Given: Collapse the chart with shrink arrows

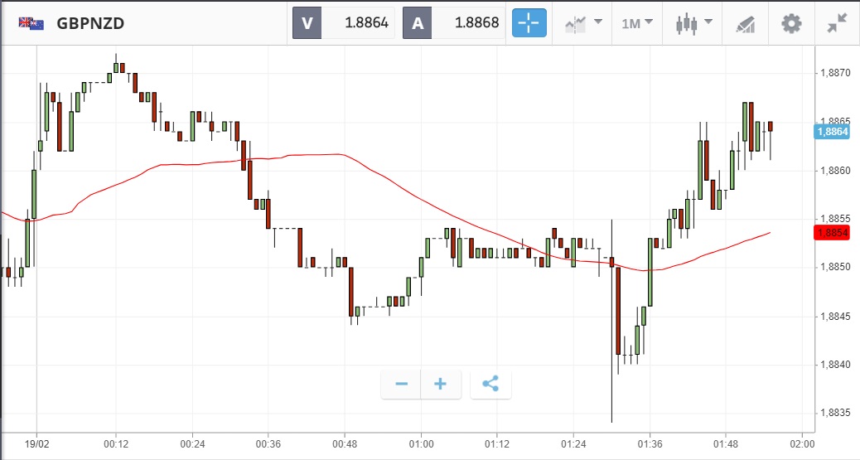Looking at the screenshot, I should 837,23.
